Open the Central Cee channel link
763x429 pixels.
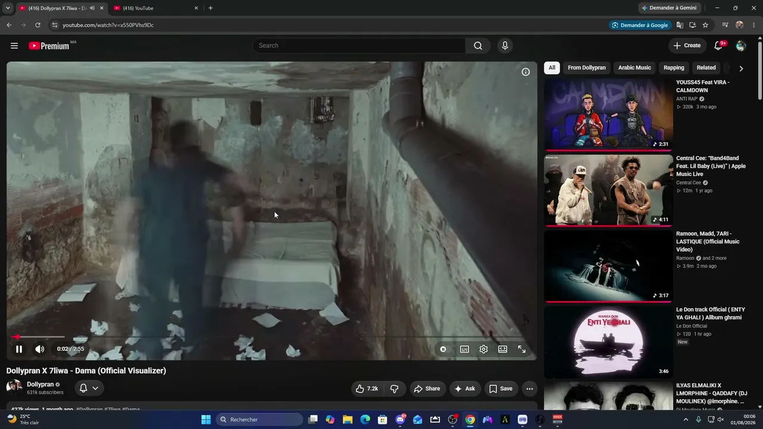pos(688,183)
